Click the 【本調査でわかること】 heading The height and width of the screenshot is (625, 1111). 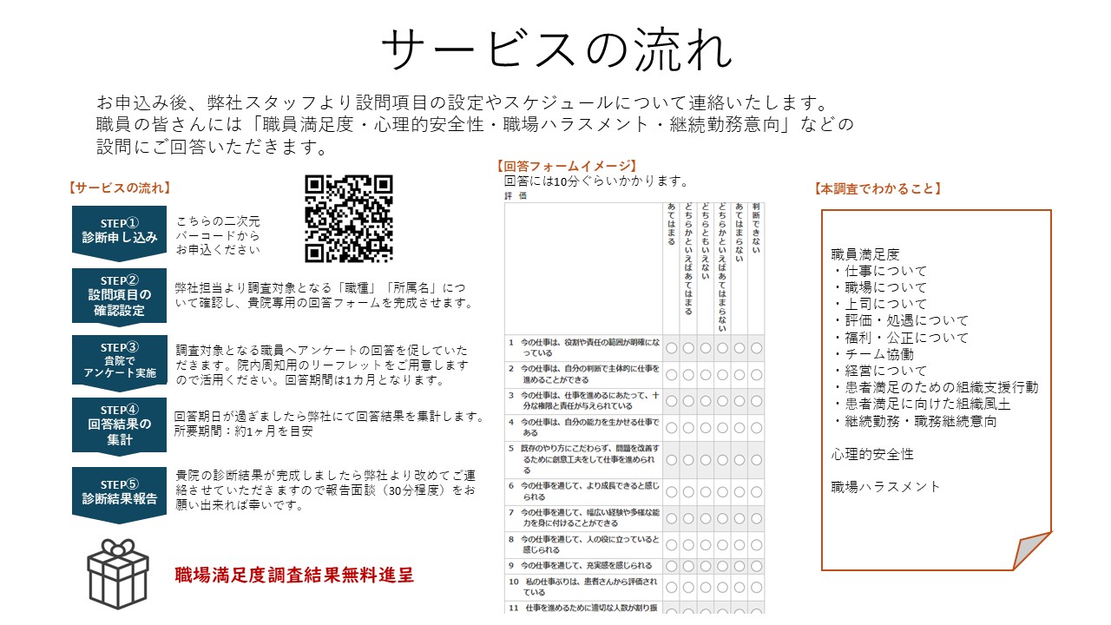click(878, 188)
